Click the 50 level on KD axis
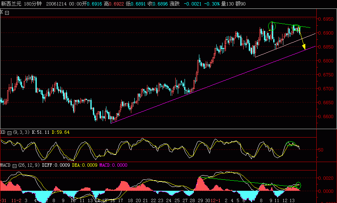The image size is (337, 203). tap(321, 150)
